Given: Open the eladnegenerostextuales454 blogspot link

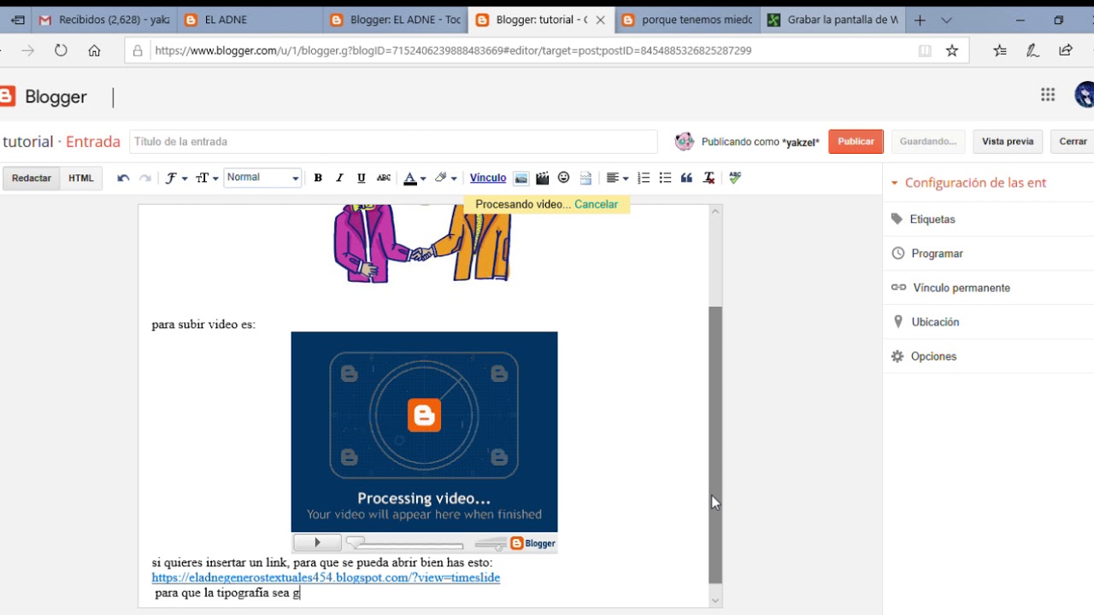Looking at the screenshot, I should tap(326, 577).
